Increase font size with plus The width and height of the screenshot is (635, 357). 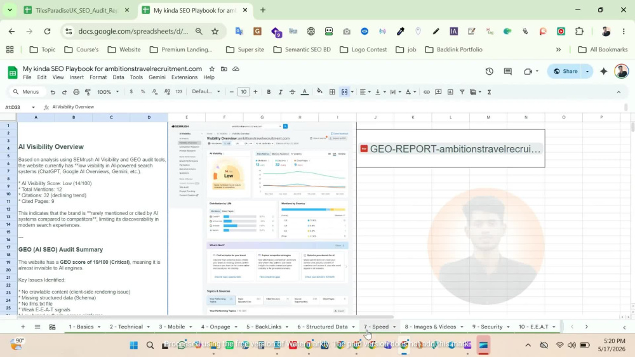tap(255, 92)
